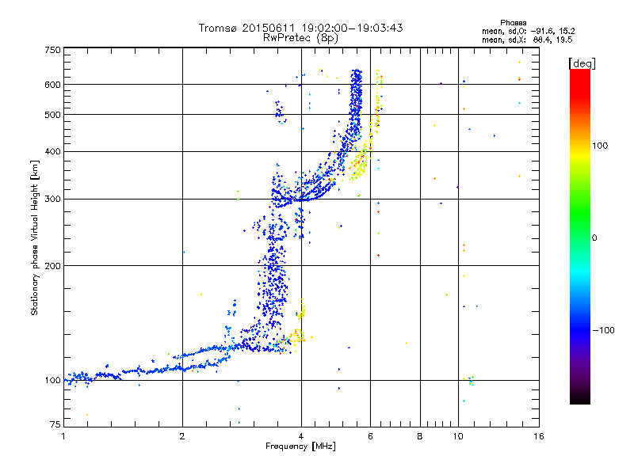Screen dimensions: 634x475
Task: Click the 4 tick label on the frequency axis
Action: (x=301, y=436)
